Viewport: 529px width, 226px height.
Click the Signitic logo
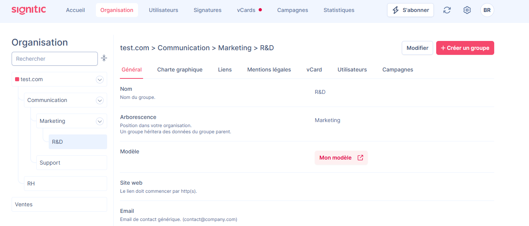pos(29,10)
